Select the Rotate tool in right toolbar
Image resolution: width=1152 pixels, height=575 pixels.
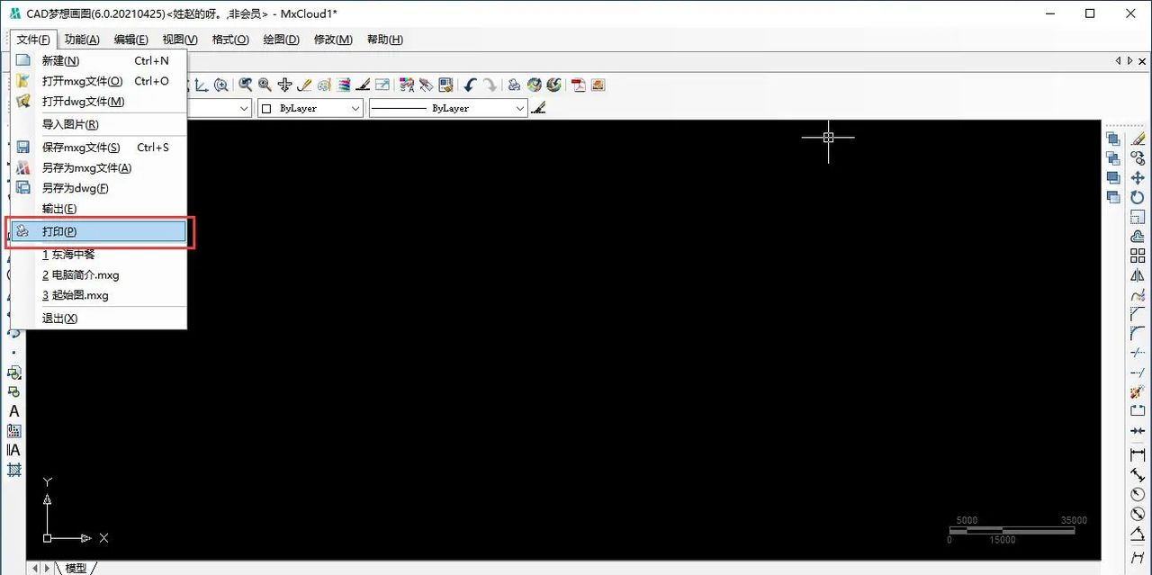point(1138,197)
